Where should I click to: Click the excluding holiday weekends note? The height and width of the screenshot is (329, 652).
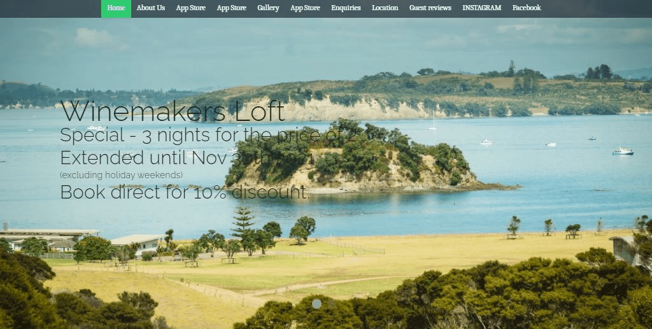[121, 175]
